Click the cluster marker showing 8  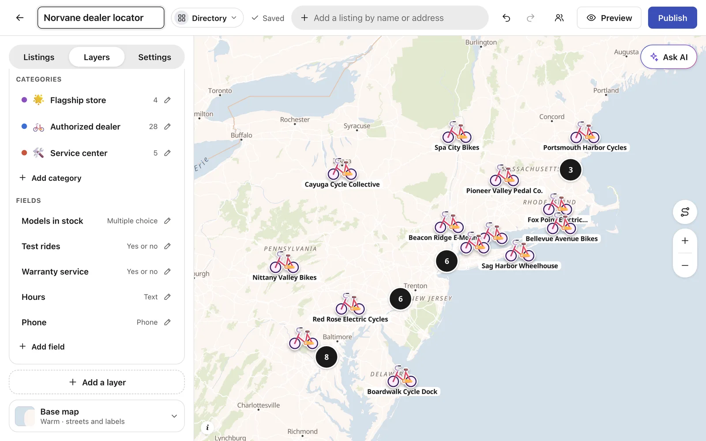tap(327, 357)
